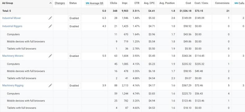Click pencil icon next to Machinery Rigging
This screenshot has width=245, height=112.
tap(50, 85)
